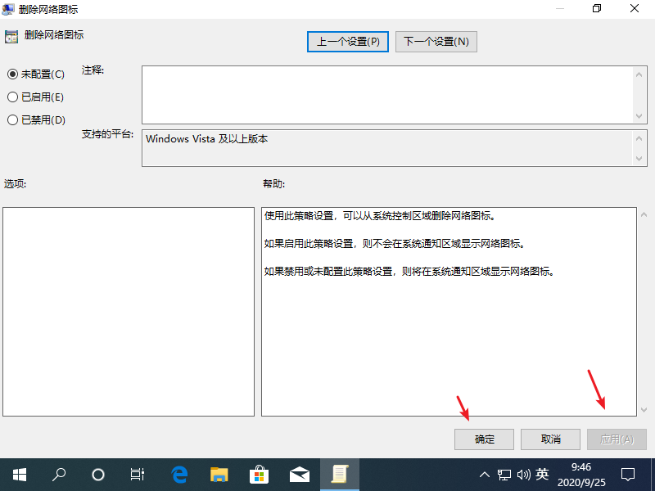This screenshot has height=491, width=655.
Task: Confirm settings with the 确定 button
Action: pyautogui.click(x=484, y=439)
